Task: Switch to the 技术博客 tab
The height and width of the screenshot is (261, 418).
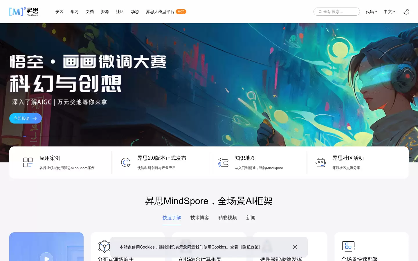Action: click(200, 218)
